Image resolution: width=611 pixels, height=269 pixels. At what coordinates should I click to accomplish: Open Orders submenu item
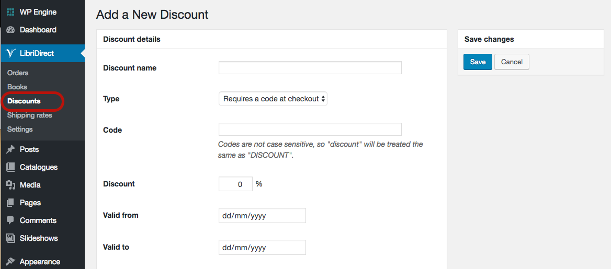18,73
